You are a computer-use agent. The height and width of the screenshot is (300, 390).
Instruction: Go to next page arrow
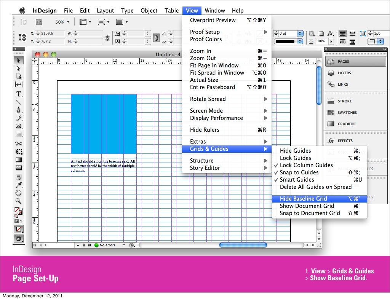point(84,245)
